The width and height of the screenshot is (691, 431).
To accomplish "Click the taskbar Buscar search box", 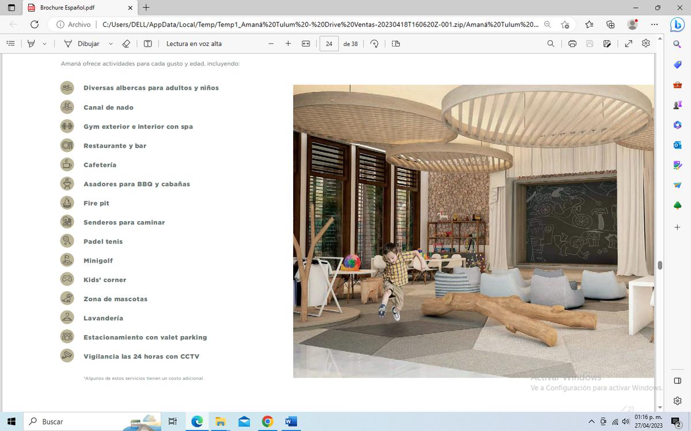I will click(x=92, y=421).
